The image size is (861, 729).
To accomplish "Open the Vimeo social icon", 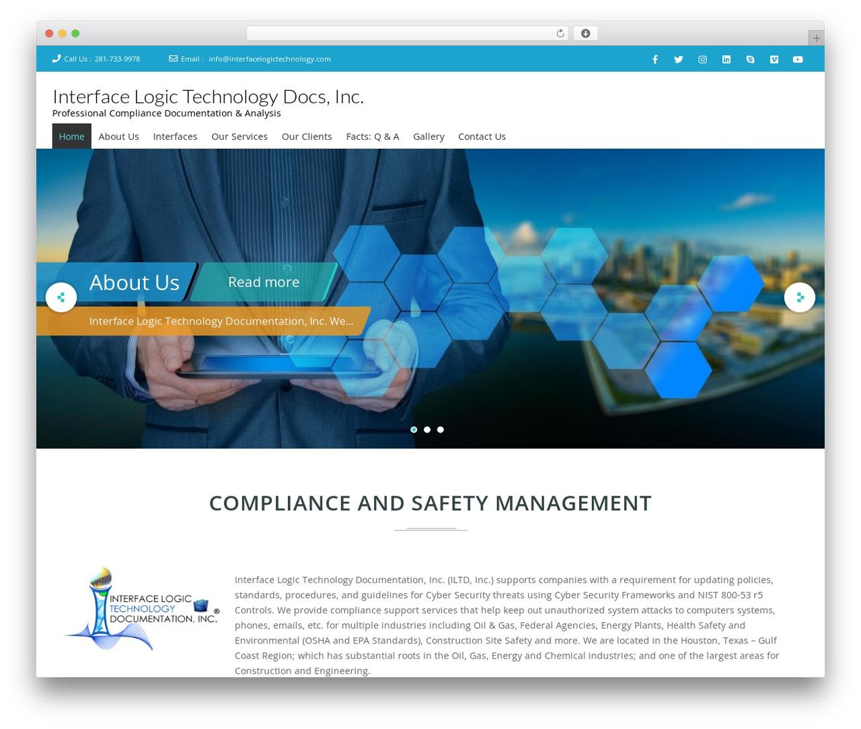I will [774, 59].
